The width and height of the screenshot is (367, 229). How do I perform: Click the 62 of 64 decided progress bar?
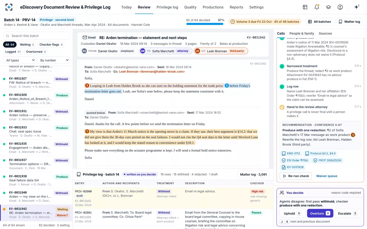(205, 24)
